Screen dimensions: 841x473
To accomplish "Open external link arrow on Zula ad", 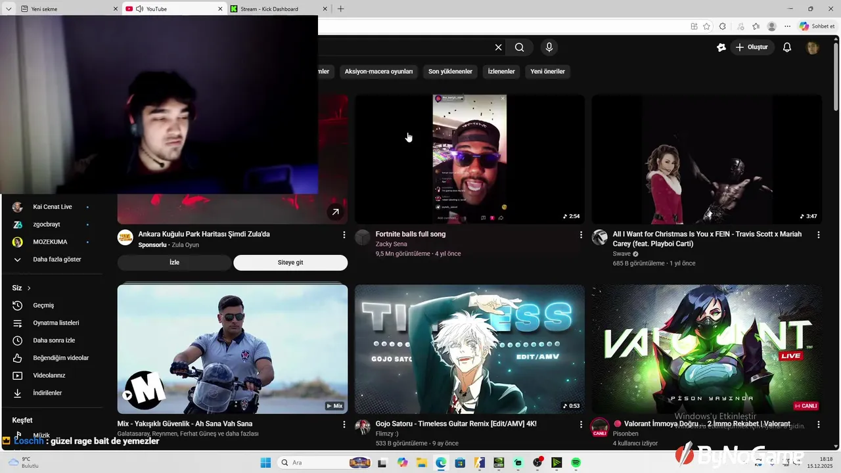I will (x=335, y=212).
